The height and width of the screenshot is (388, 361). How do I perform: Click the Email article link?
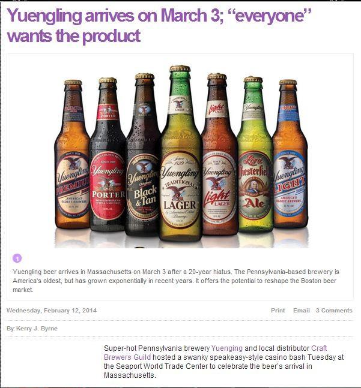[302, 310]
